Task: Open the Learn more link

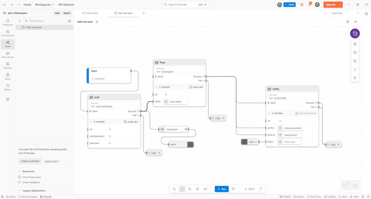Action: 52,161
